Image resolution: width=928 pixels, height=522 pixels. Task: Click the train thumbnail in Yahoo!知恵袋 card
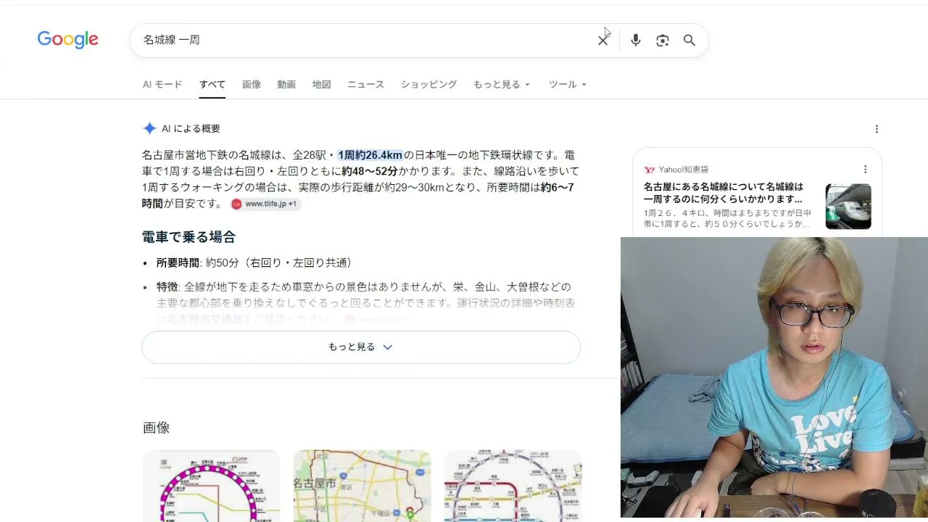pyautogui.click(x=848, y=206)
